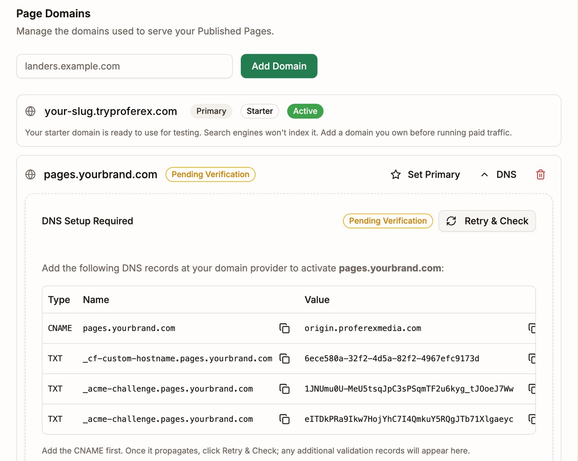This screenshot has width=578, height=461.
Task: Copy the 6ece580a TXT value
Action: pos(532,359)
